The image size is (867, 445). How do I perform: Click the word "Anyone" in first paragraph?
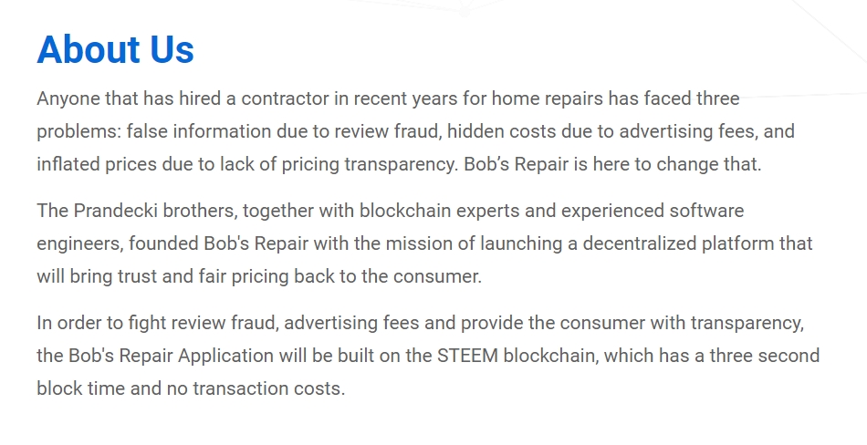[x=68, y=99]
